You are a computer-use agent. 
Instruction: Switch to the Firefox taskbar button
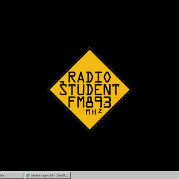tap(12, 175)
